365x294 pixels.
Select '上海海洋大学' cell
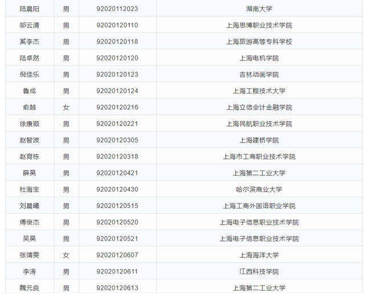[x=259, y=255]
